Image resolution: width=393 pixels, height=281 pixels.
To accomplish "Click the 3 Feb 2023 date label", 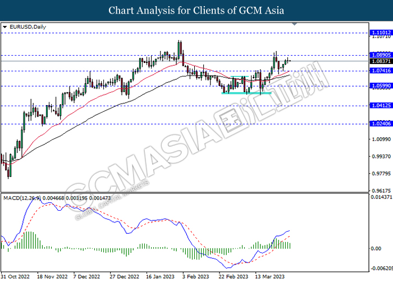I will click(195, 277).
